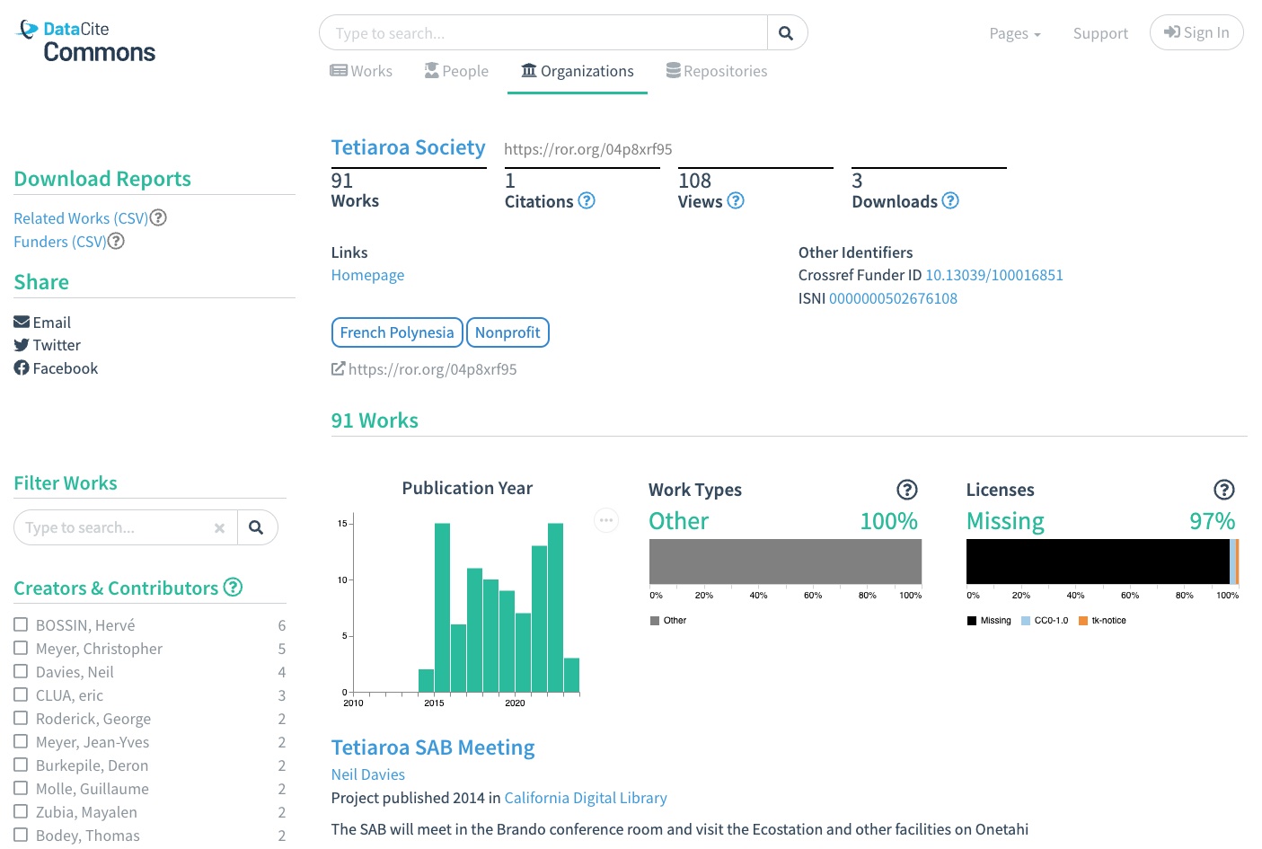Click the Sign In button
The image size is (1262, 849).
[x=1196, y=32]
